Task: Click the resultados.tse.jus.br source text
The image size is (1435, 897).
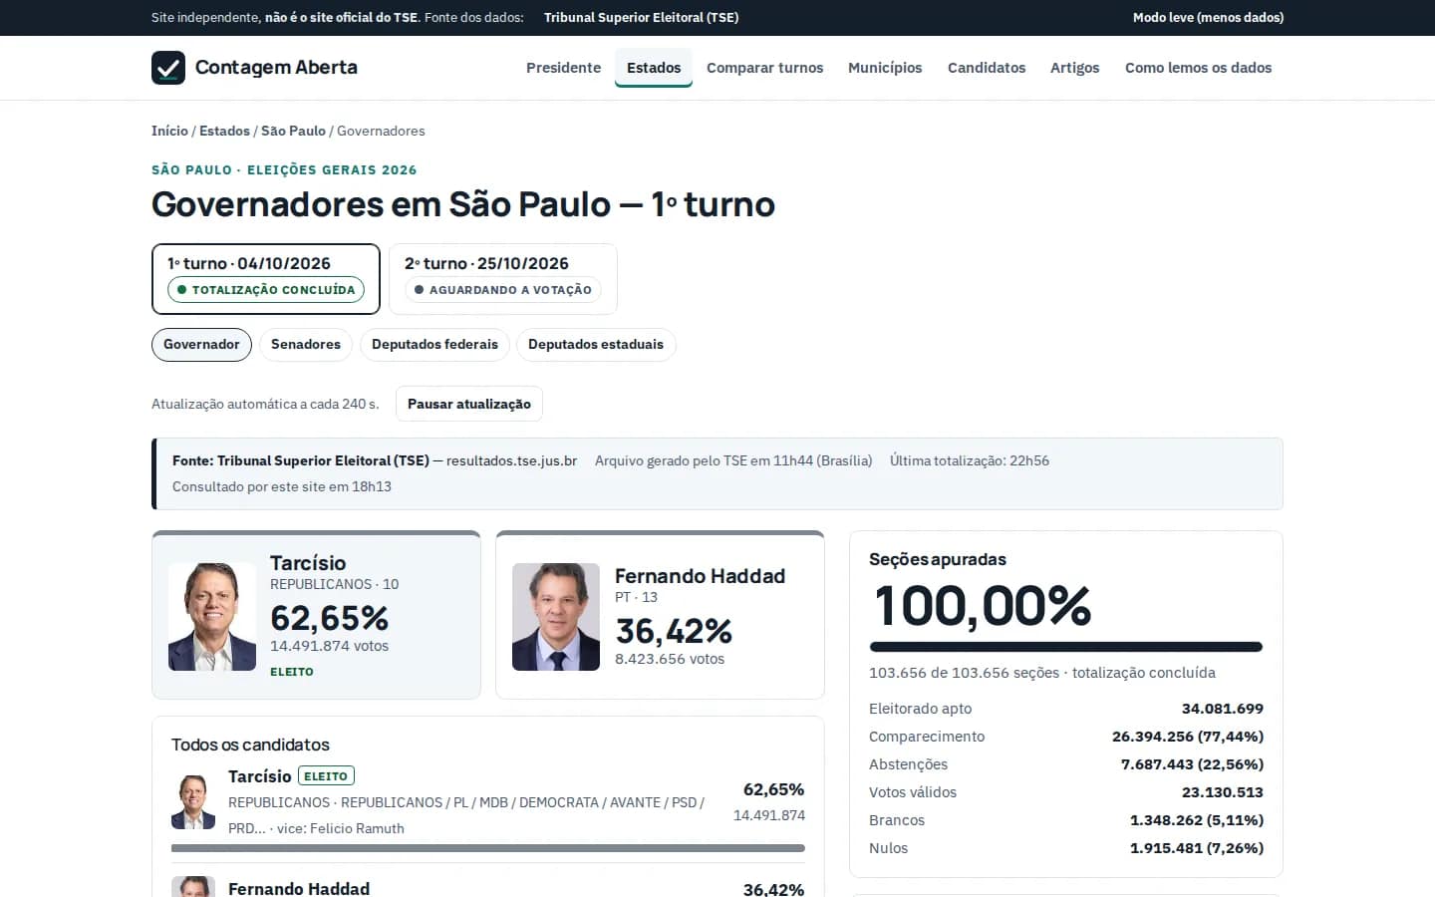Action: point(512,460)
